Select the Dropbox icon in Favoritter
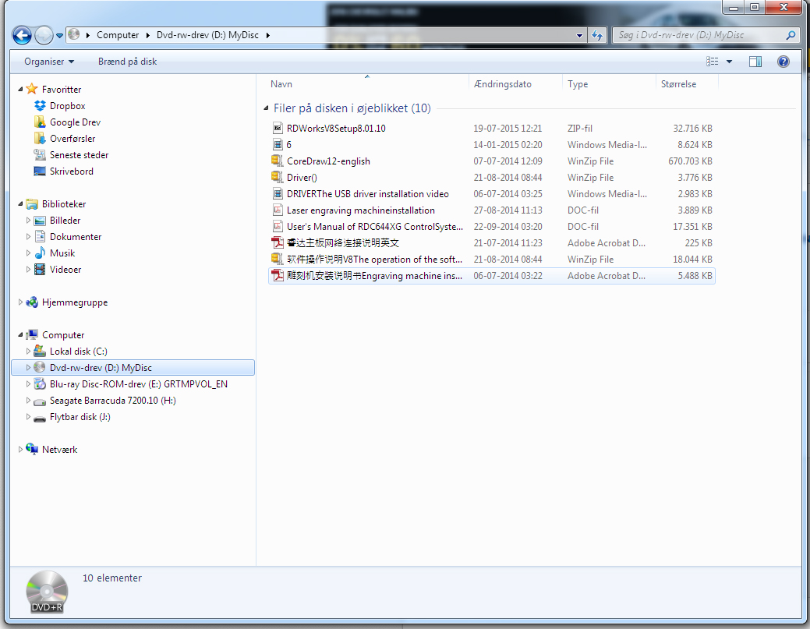The height and width of the screenshot is (629, 810). point(41,106)
